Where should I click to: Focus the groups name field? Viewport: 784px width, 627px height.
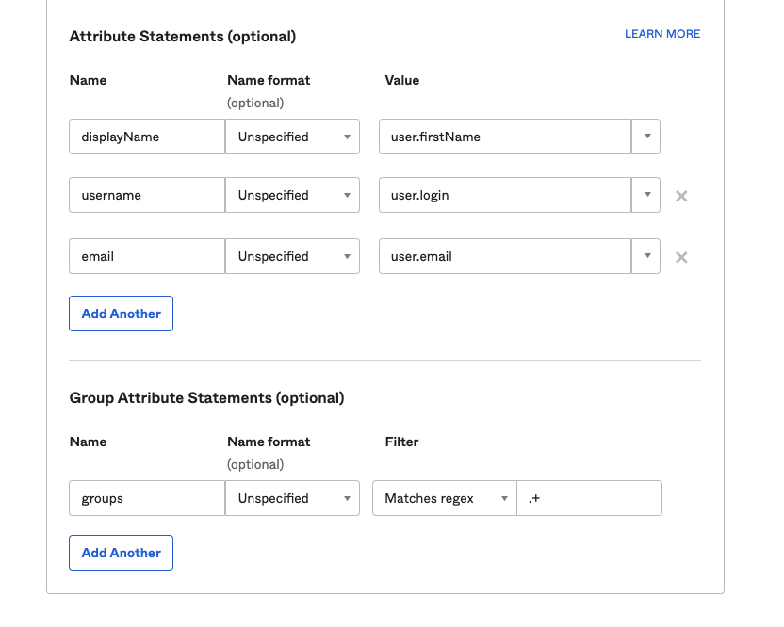click(146, 498)
